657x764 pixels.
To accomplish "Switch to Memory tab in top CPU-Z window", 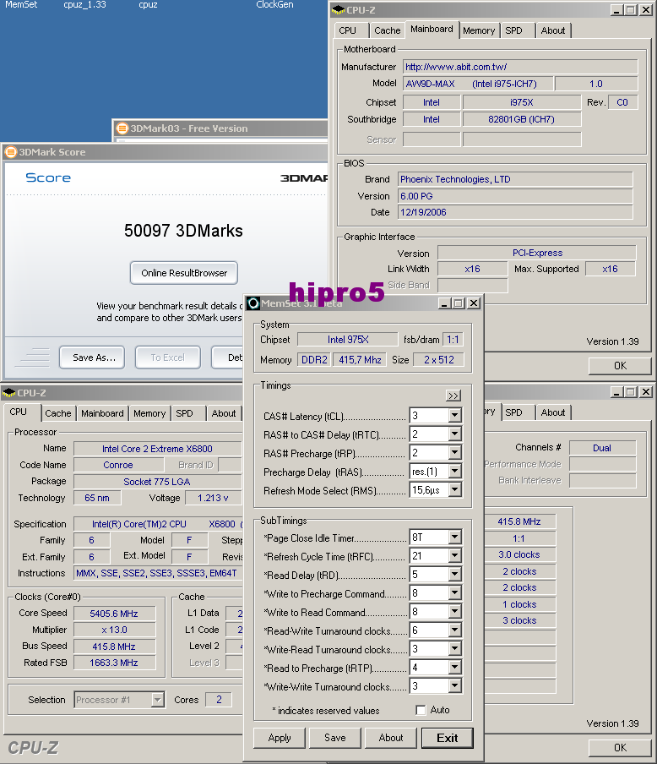I will tap(479, 30).
